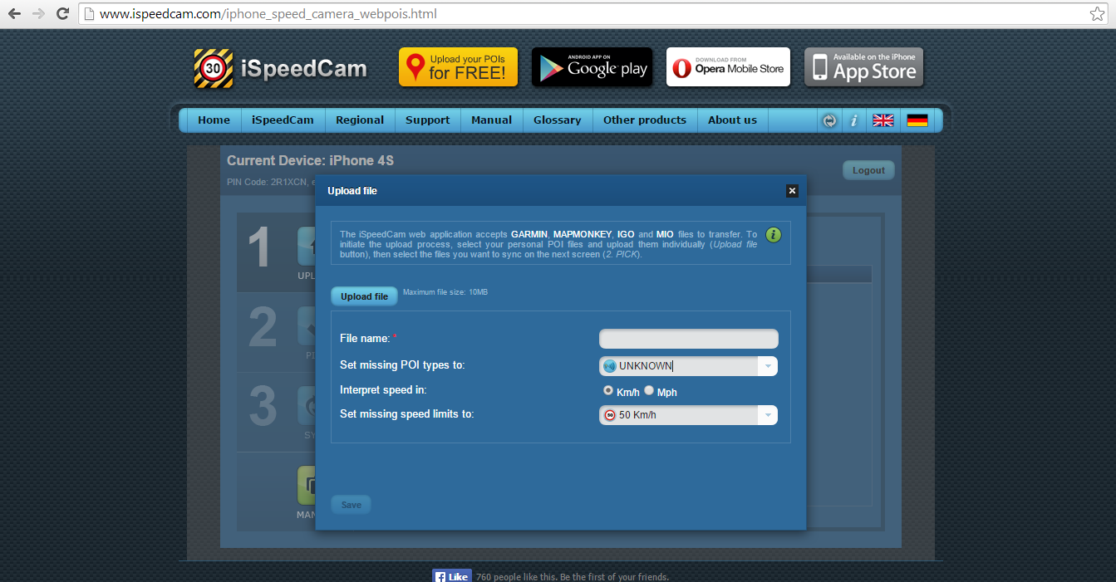Click the iSpeedCam 30 speed-sign logo
The image size is (1116, 582).
tap(214, 69)
